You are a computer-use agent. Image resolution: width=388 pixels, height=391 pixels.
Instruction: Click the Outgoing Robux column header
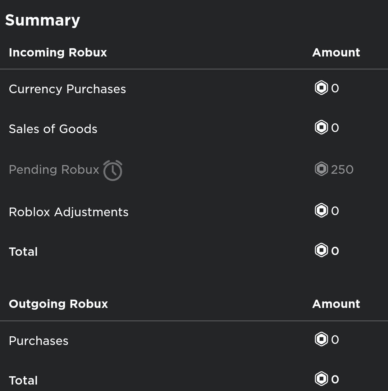(x=58, y=304)
